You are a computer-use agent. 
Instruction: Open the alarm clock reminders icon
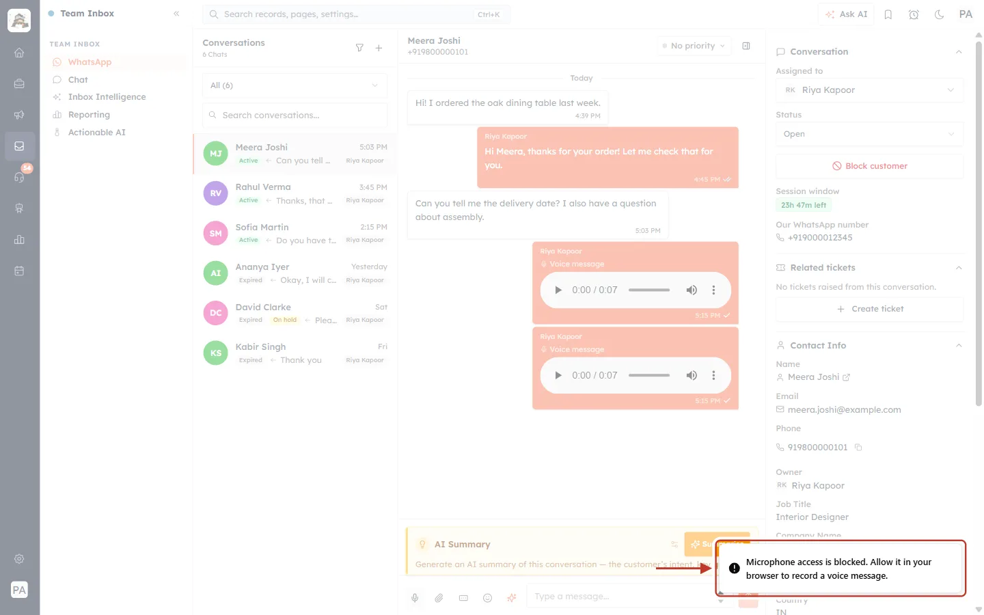914,14
